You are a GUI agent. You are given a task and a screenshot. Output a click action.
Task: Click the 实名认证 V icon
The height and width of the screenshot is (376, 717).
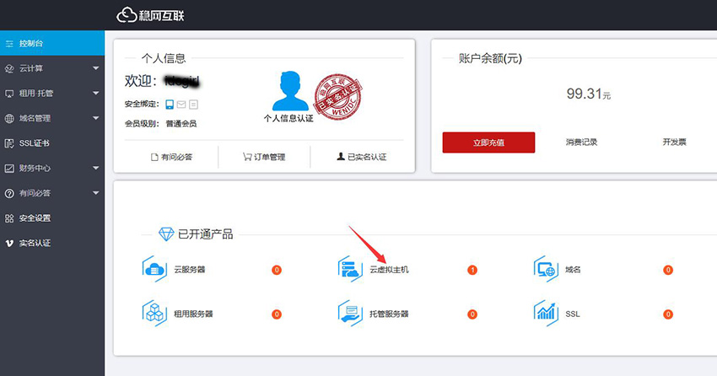[9, 243]
